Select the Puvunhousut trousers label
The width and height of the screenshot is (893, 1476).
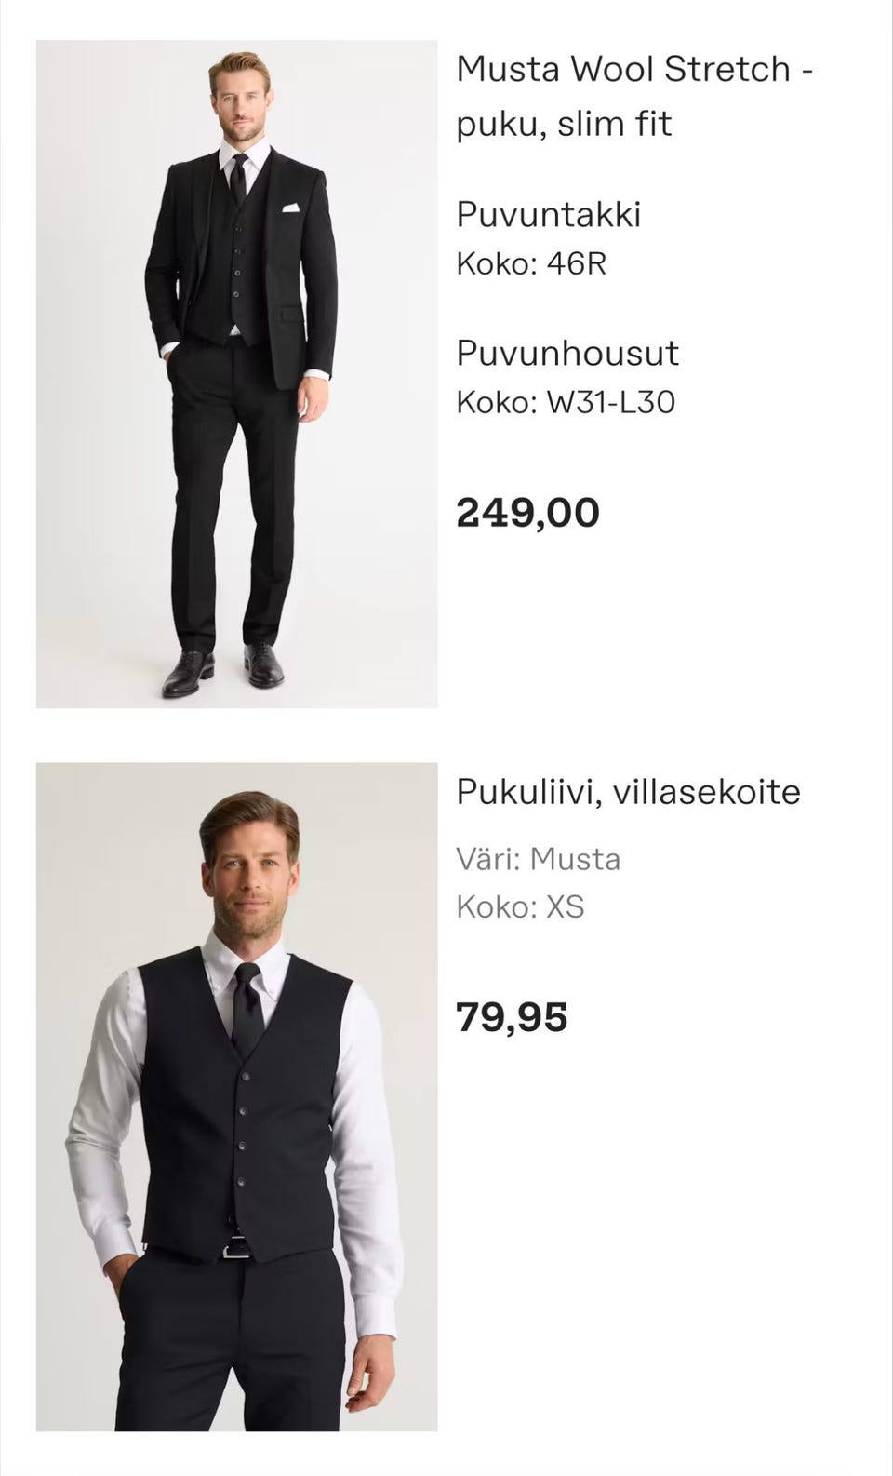point(566,354)
